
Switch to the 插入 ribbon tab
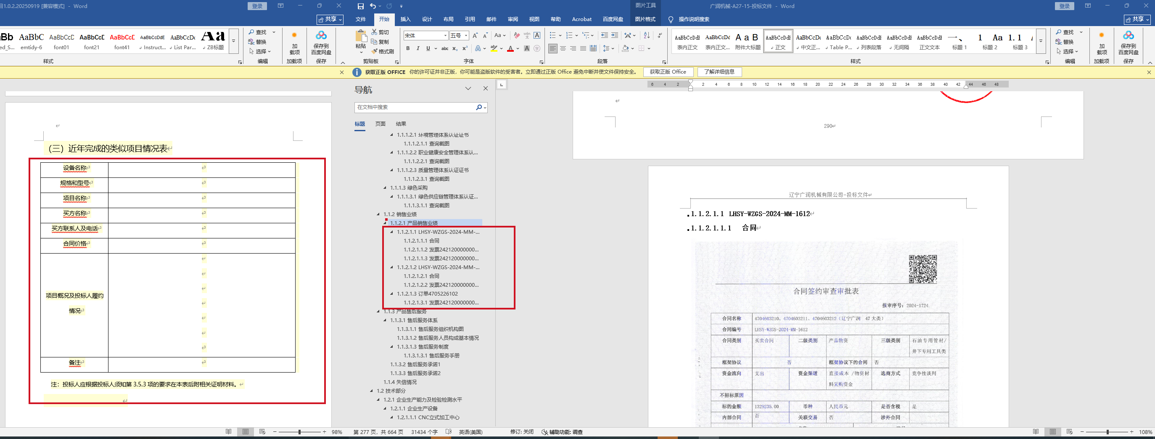[405, 19]
